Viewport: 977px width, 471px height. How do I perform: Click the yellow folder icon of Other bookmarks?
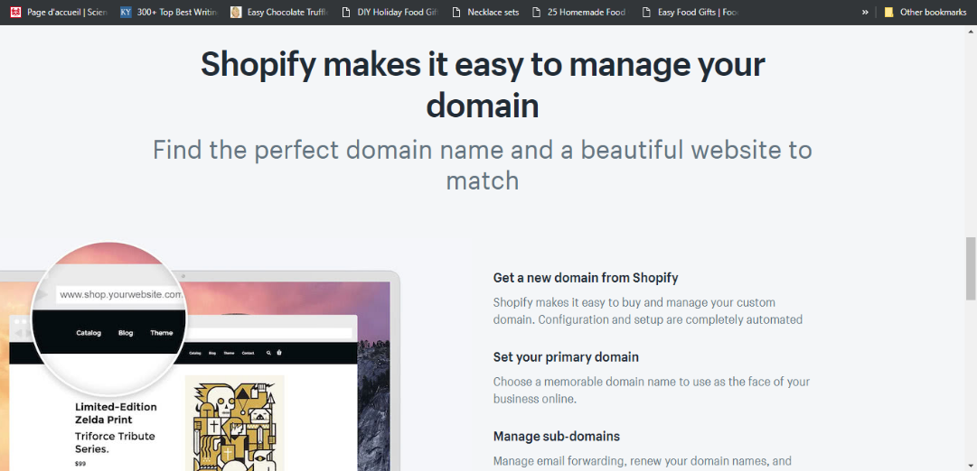pyautogui.click(x=889, y=12)
